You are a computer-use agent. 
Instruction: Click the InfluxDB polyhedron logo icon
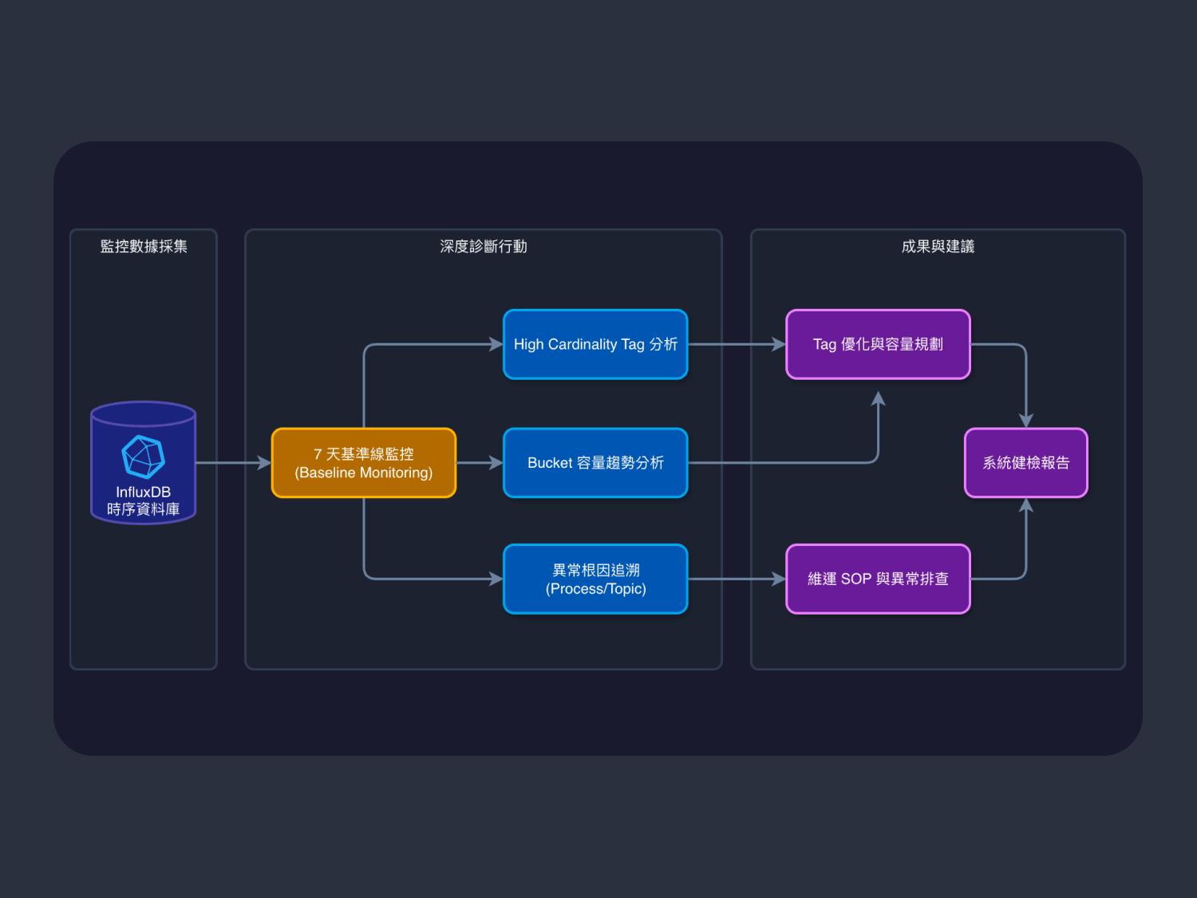[144, 457]
